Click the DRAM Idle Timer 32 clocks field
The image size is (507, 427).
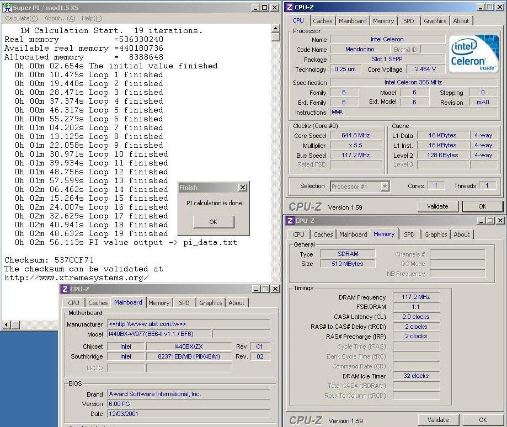(416, 376)
